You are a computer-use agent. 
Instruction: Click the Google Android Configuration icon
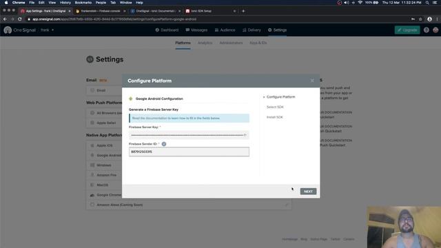tap(130, 99)
